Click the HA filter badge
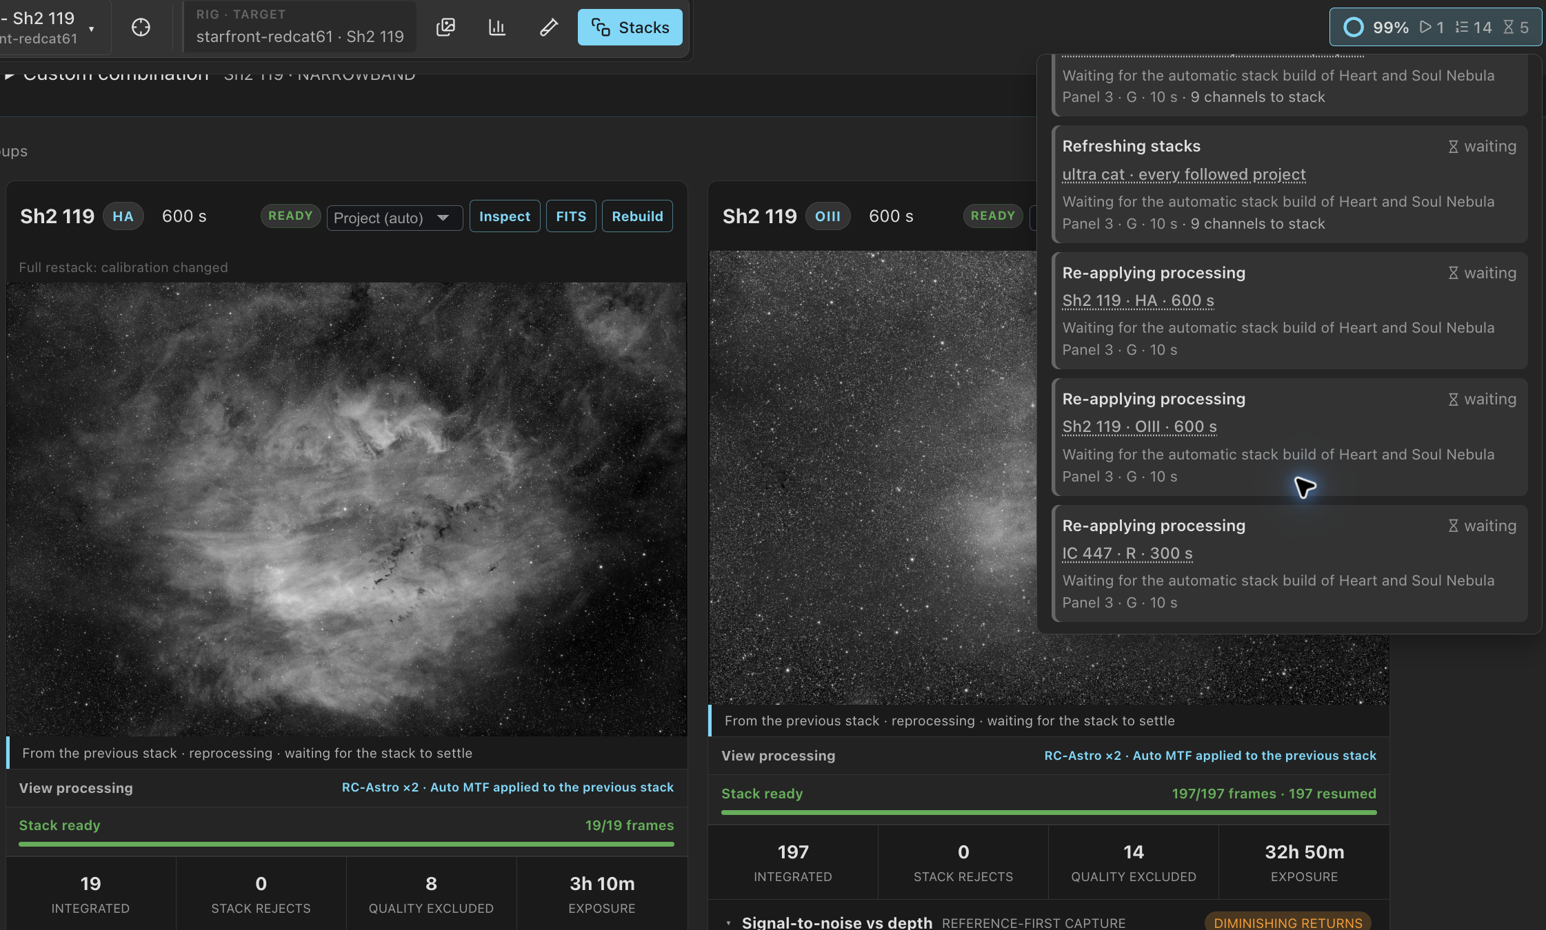Image resolution: width=1546 pixels, height=930 pixels. (x=123, y=216)
